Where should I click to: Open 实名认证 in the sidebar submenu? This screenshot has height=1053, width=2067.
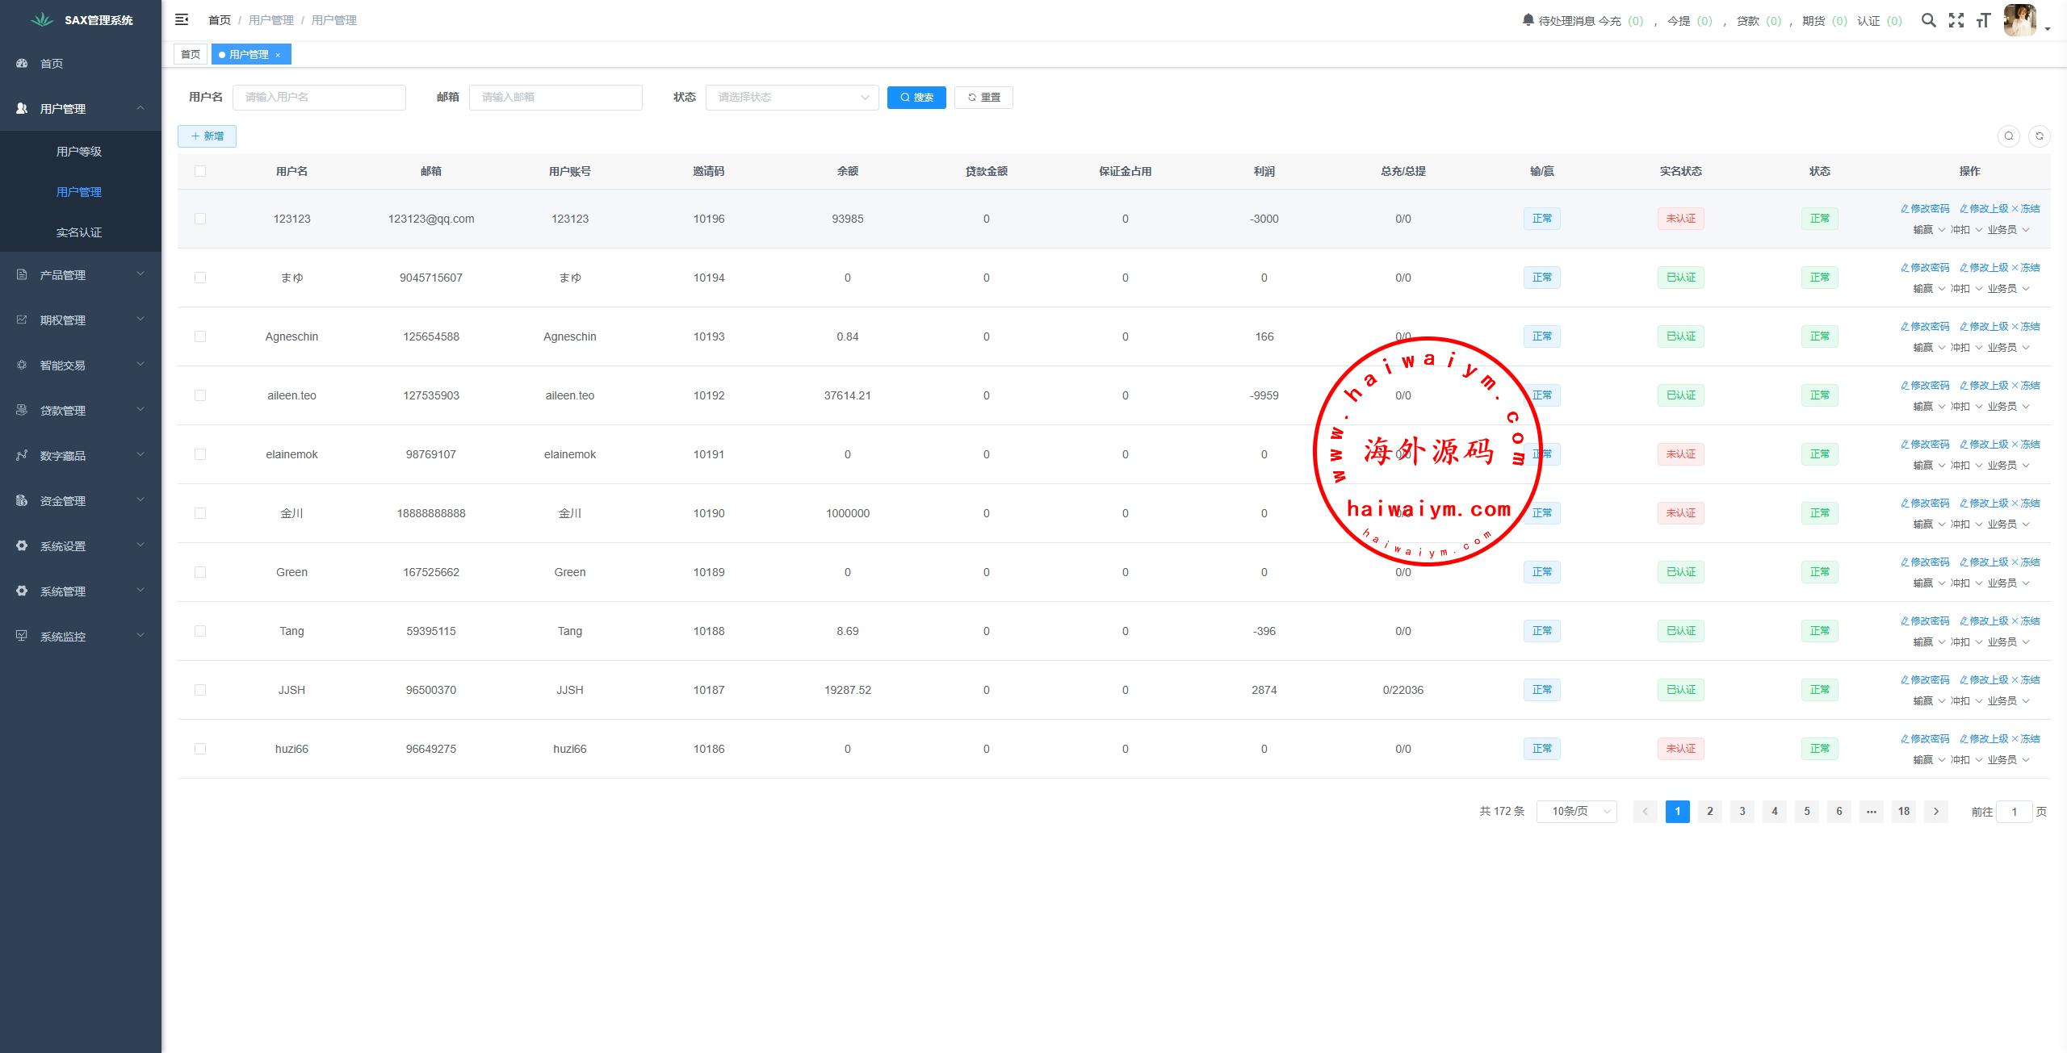point(79,232)
